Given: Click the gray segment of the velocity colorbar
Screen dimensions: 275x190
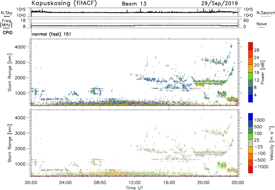Looking at the screenshot, I should pos(251,143).
